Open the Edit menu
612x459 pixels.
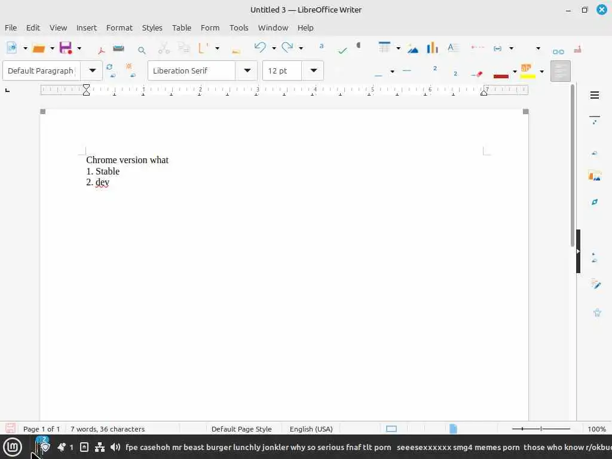[x=33, y=27]
